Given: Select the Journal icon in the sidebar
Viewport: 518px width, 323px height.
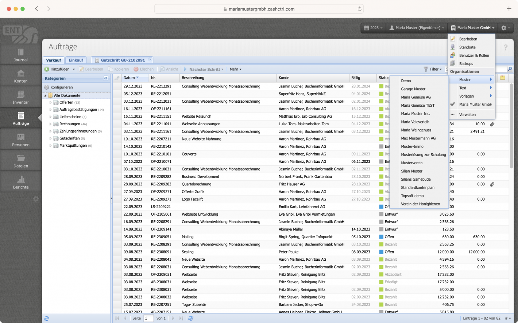Looking at the screenshot, I should coord(20,54).
